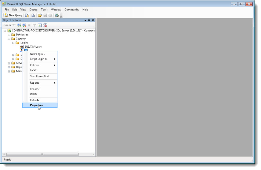
Task: Open the toolbar options overflow arrow
Action: tap(61, 16)
